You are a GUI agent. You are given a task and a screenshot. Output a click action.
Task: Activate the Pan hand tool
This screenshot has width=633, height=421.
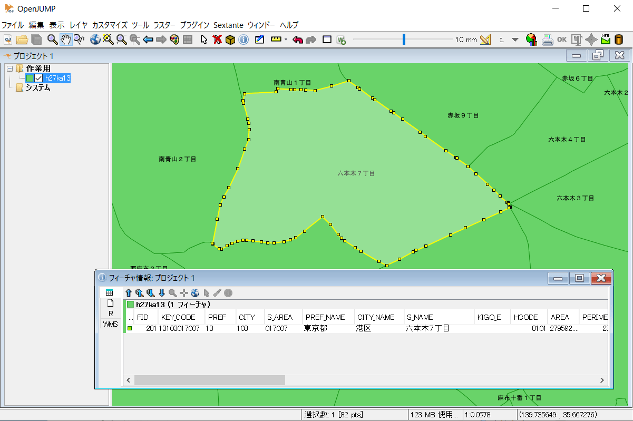66,40
